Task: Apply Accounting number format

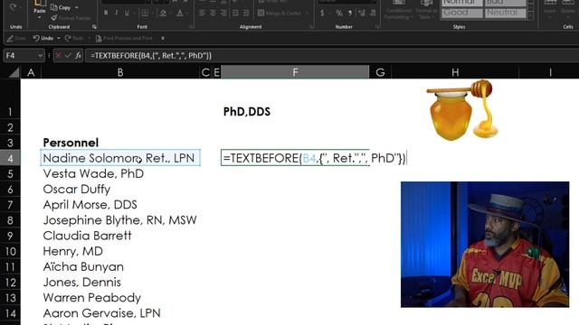Action: [x=322, y=14]
